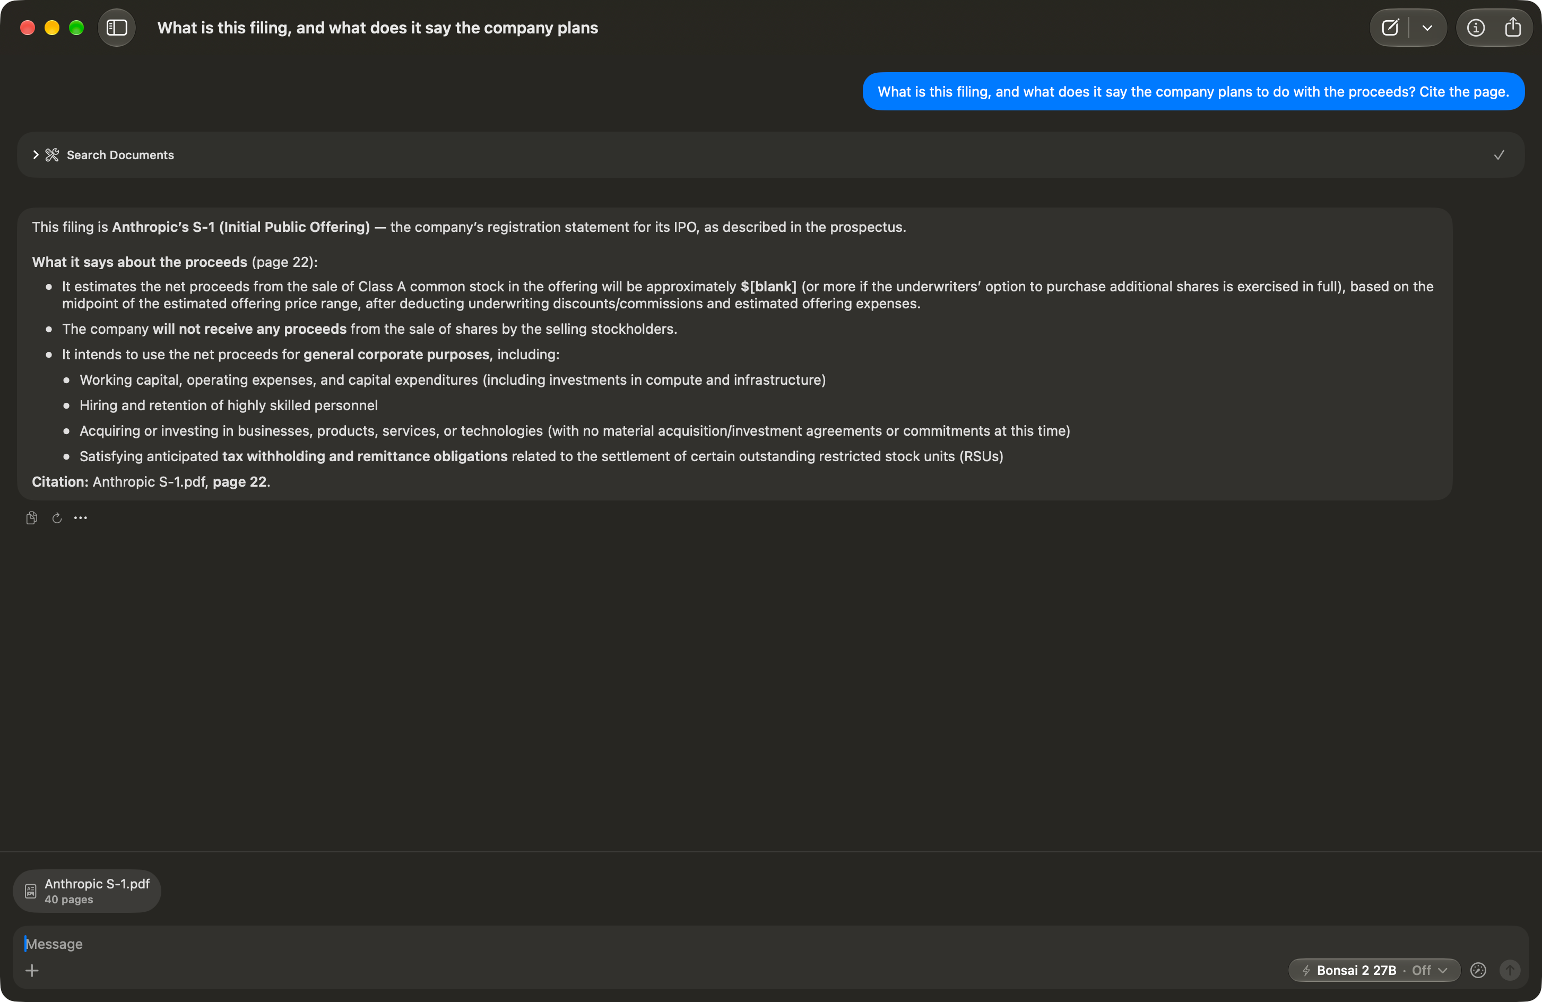The width and height of the screenshot is (1542, 1002).
Task: Click the 'Working capital, operating expenses' bullet
Action: coord(453,380)
